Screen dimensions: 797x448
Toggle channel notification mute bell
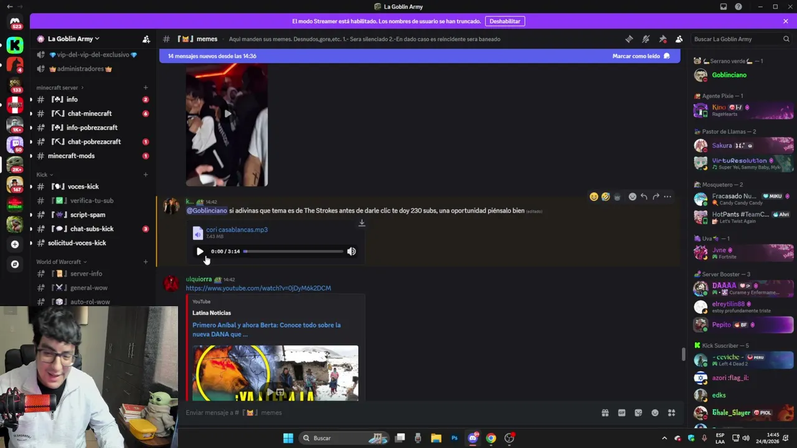coord(646,39)
